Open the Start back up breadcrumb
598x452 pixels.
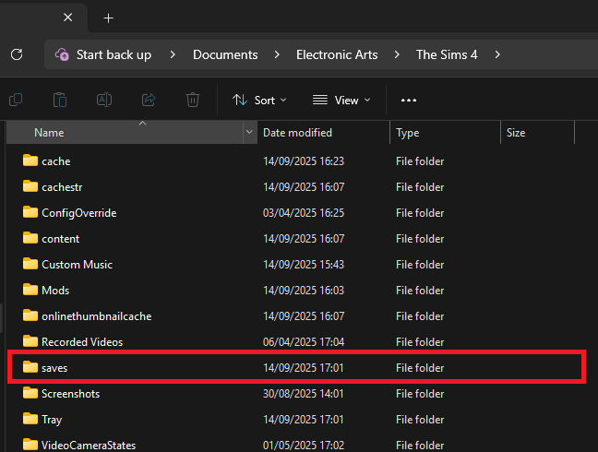pos(114,54)
